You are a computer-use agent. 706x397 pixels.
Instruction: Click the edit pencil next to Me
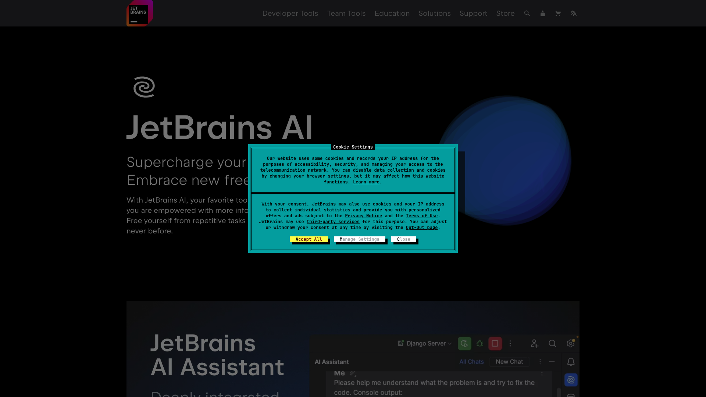pyautogui.click(x=353, y=373)
